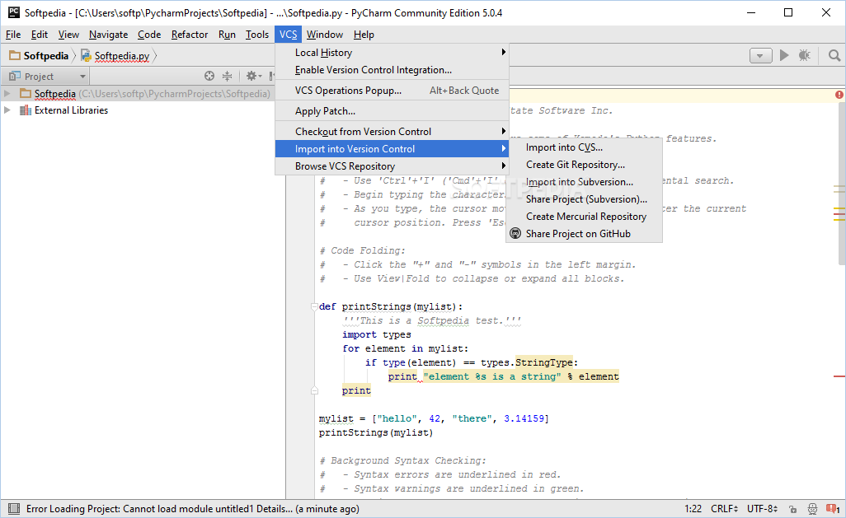Click the 1:22 cursor position indicator
Screen dimensions: 846x518
click(x=693, y=509)
